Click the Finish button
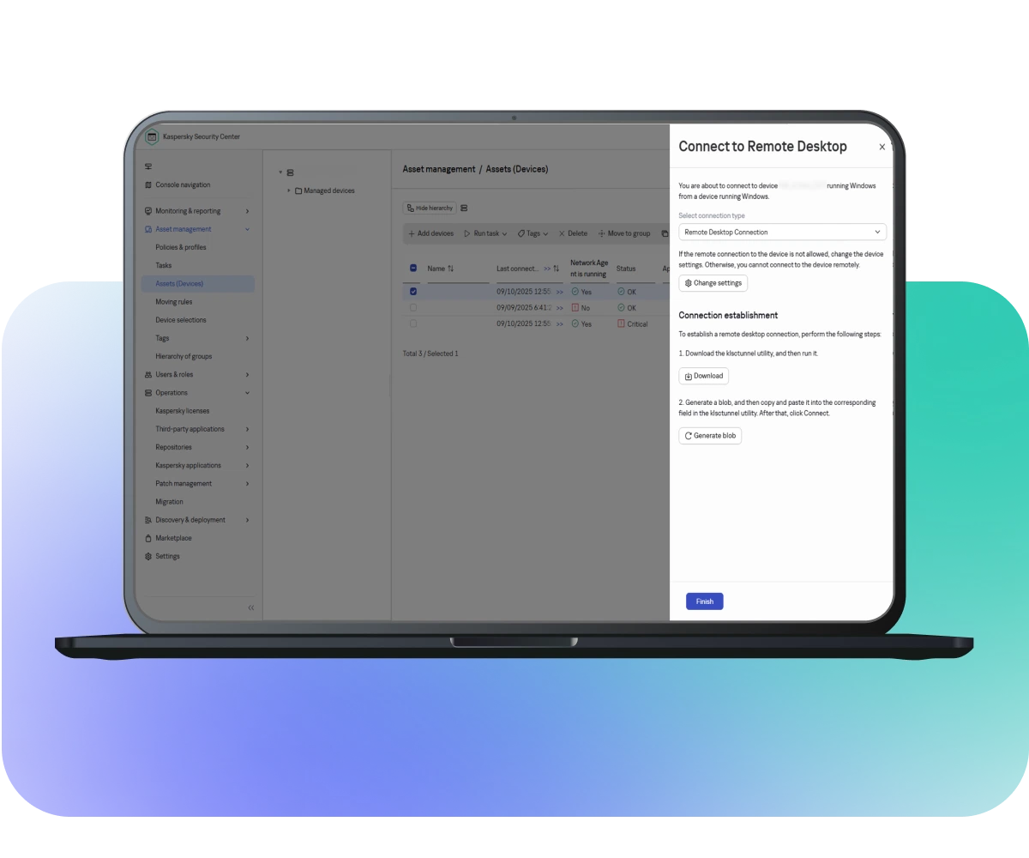 [x=704, y=601]
